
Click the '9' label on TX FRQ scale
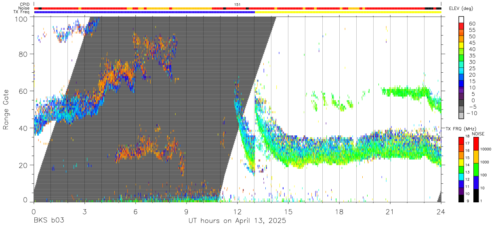coord(468,201)
